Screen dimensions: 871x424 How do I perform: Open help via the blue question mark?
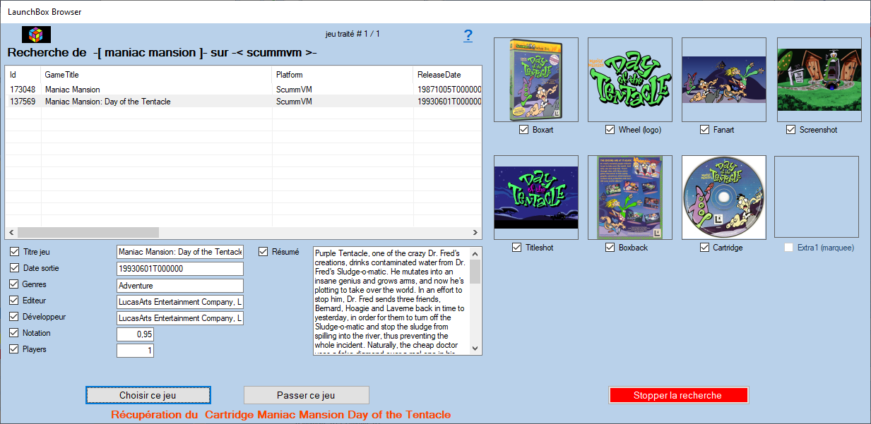coord(468,36)
